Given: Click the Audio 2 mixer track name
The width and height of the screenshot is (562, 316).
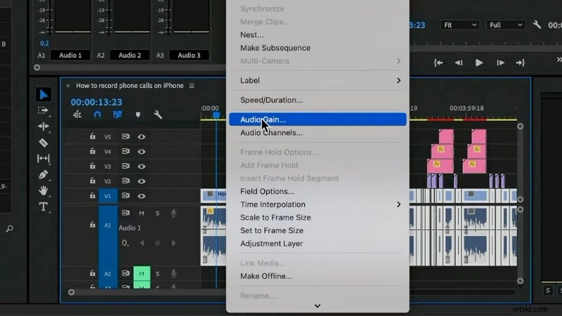Looking at the screenshot, I should click(x=130, y=55).
